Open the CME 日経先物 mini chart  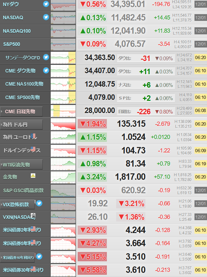[x=63, y=111]
